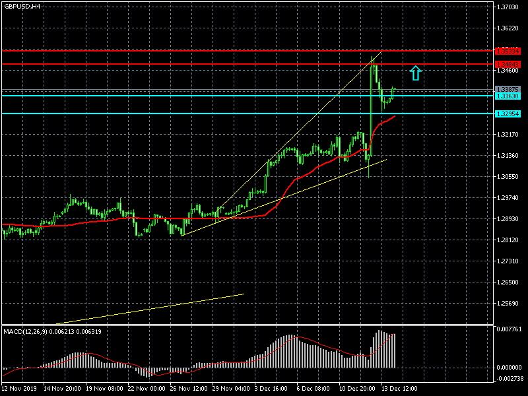Click the 19 Nov 08:00 time label
The height and width of the screenshot is (396, 528).
pyautogui.click(x=104, y=389)
